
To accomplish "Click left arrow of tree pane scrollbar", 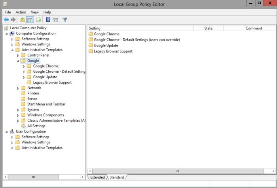I will click(6, 177).
